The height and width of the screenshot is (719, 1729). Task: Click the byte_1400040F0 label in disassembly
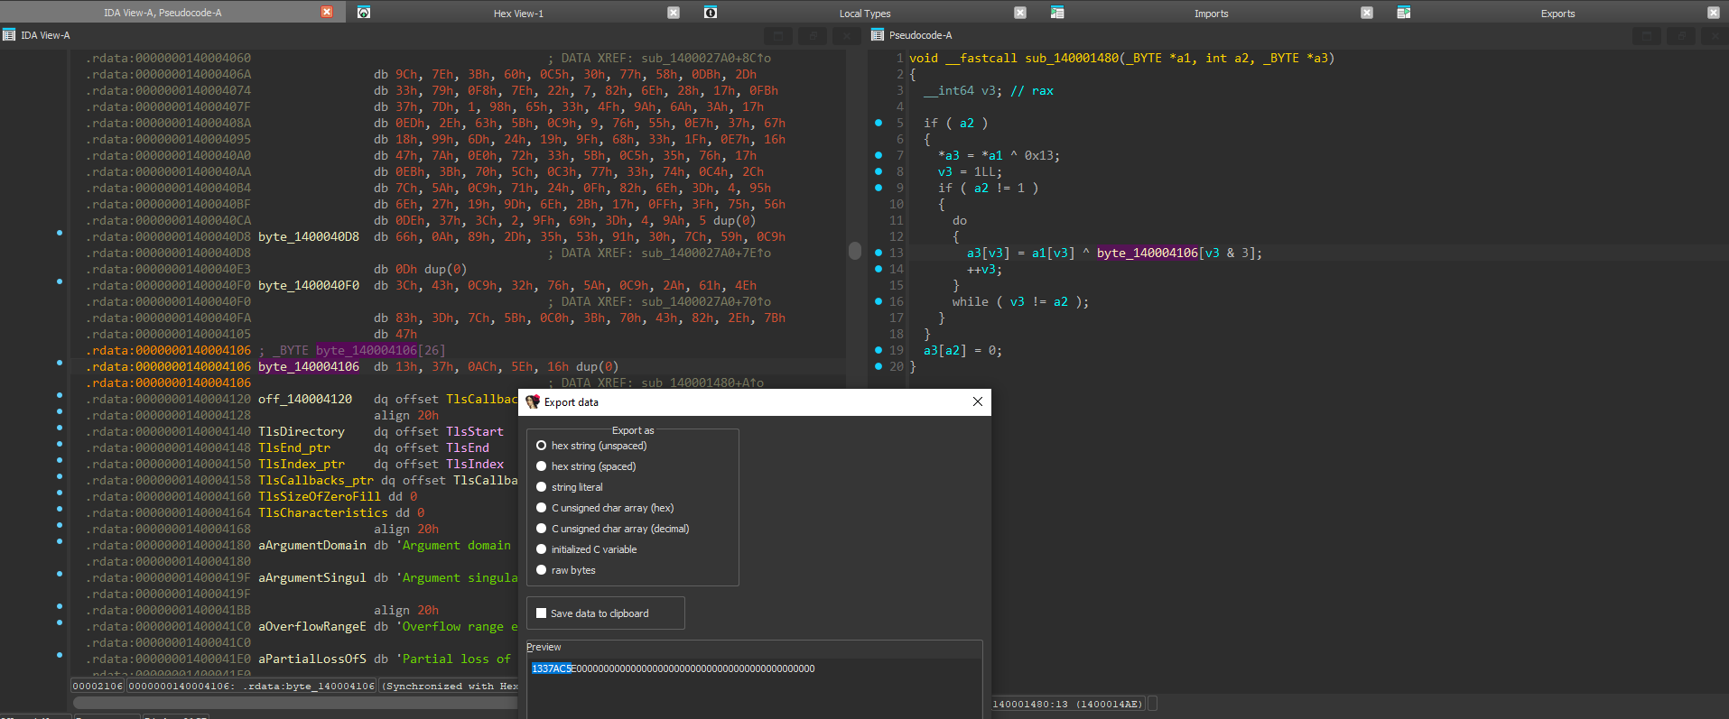[309, 286]
